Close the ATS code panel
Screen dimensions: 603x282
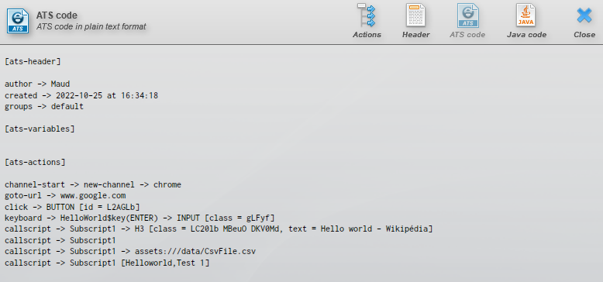coord(584,15)
